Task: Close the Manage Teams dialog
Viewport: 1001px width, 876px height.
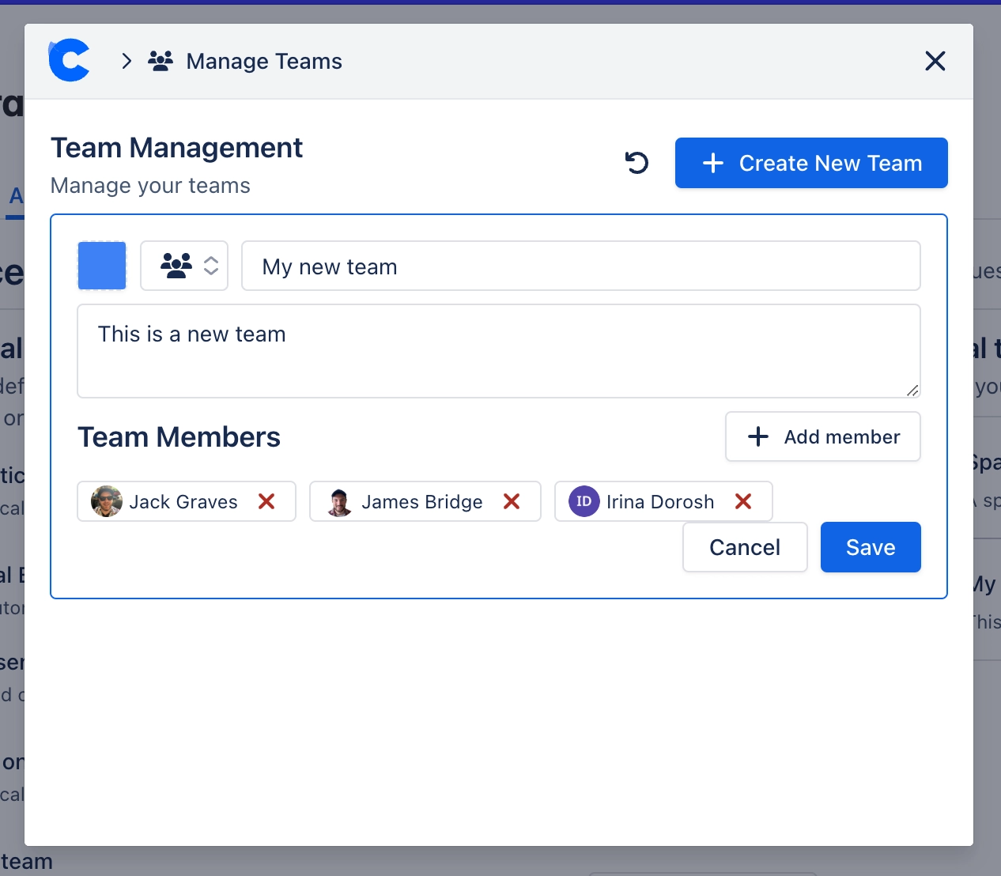Action: pyautogui.click(x=935, y=61)
